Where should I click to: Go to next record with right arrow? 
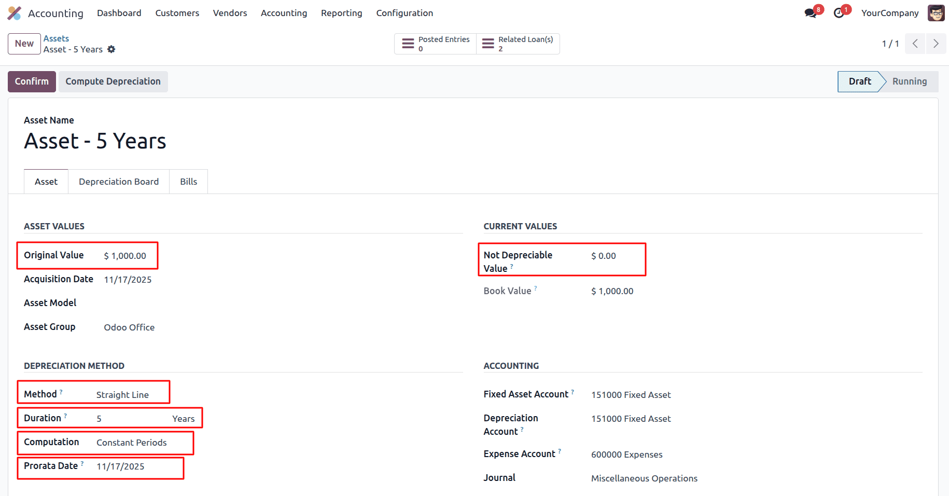click(936, 44)
